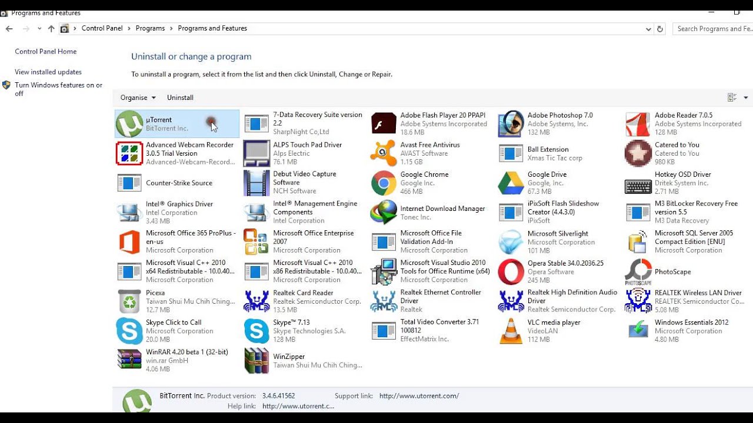Select Microsoft Visual Studio 2010 Tools entry

tap(431, 271)
